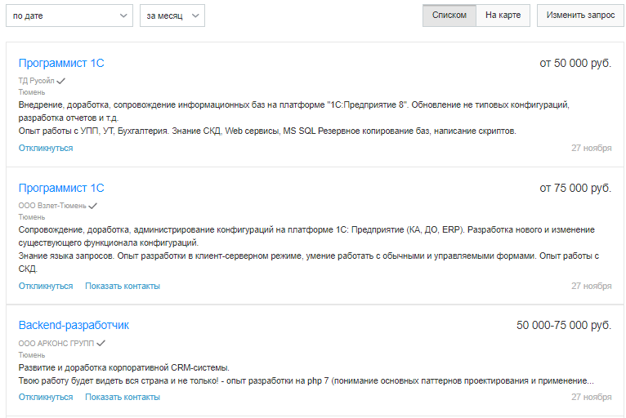626x418 pixels.
Task: Click the '50 000-75 000 руб.' salary text
Action: coord(564,325)
